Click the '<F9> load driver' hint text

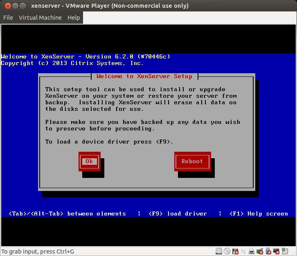click(178, 214)
